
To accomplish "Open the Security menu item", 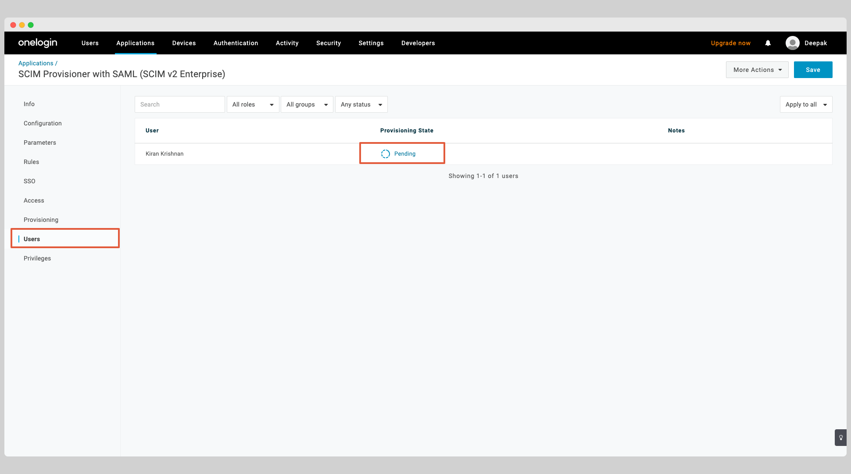I will click(328, 43).
